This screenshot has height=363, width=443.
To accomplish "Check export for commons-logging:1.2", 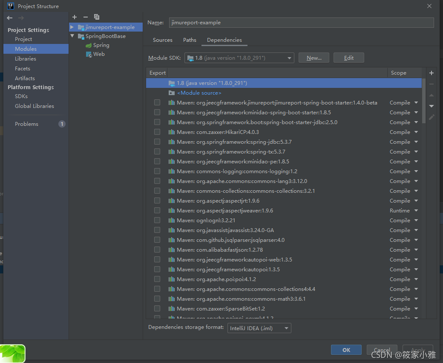I will click(157, 171).
